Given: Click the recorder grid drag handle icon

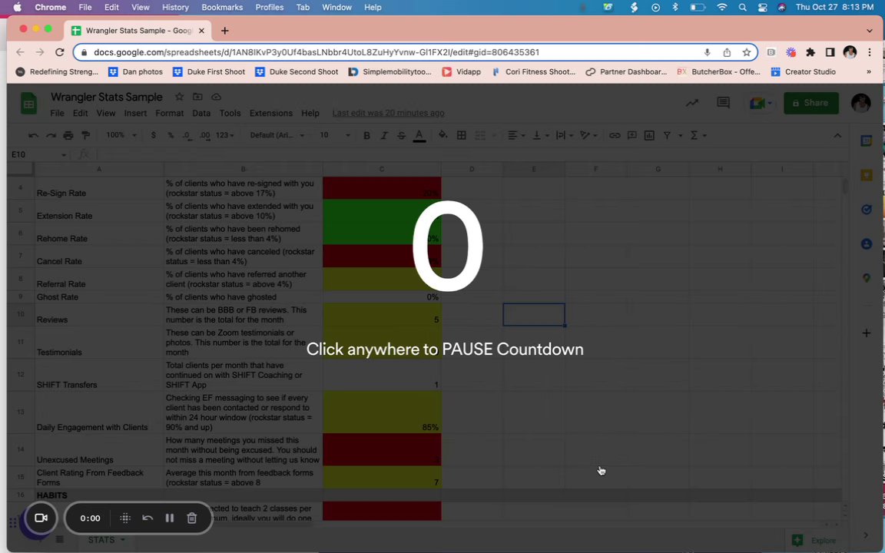Looking at the screenshot, I should (x=125, y=518).
